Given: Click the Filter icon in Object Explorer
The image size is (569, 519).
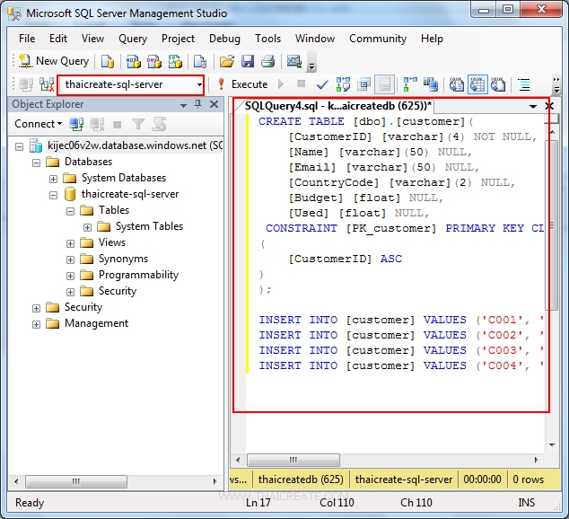Looking at the screenshot, I should click(x=137, y=124).
